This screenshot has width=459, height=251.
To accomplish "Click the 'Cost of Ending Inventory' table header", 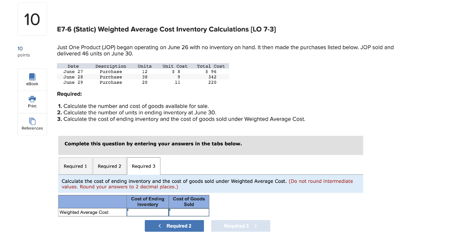I will coord(148,202).
